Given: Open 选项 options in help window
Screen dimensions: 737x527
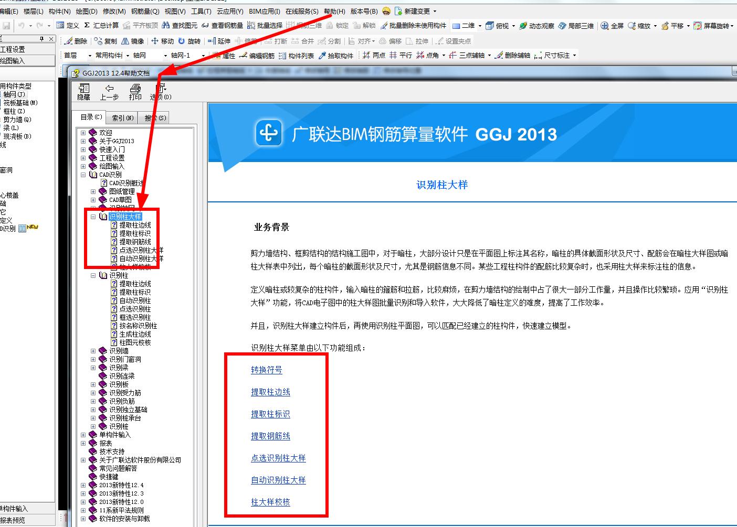Looking at the screenshot, I should click(161, 92).
